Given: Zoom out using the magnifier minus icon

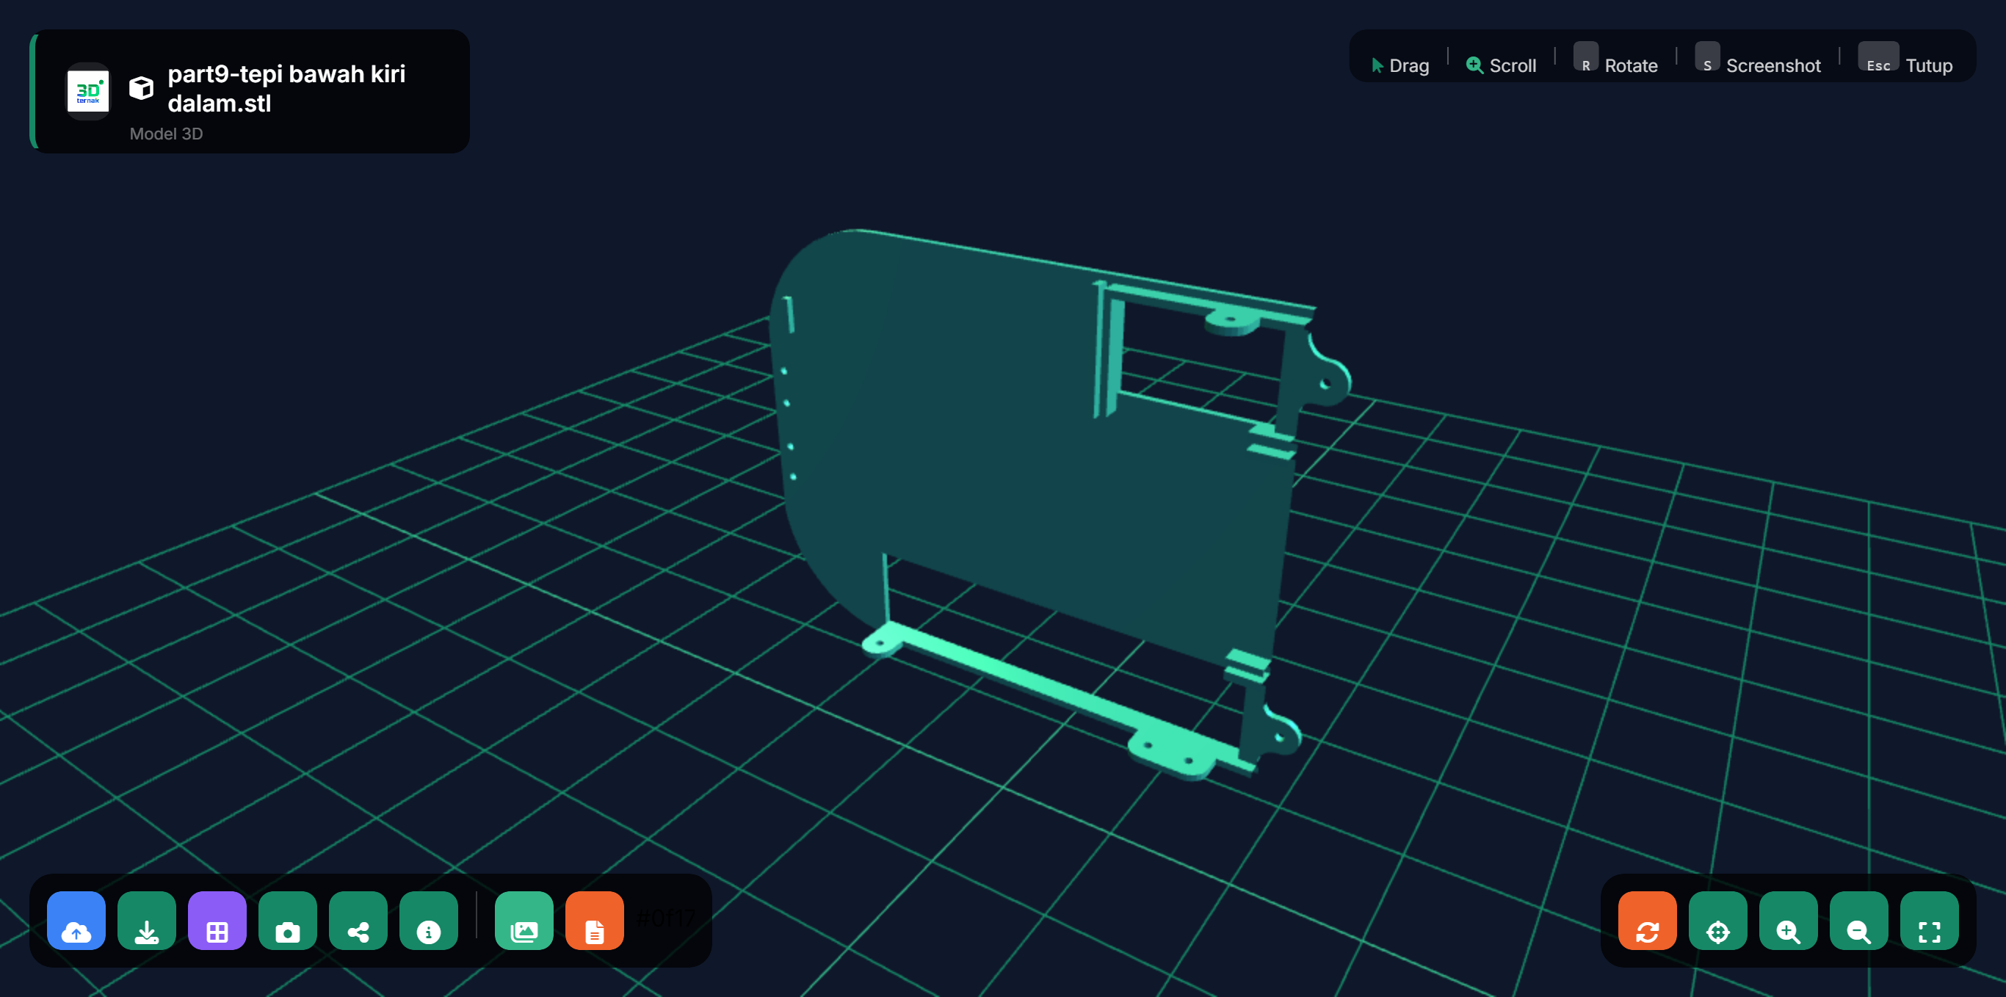Looking at the screenshot, I should tap(1859, 920).
